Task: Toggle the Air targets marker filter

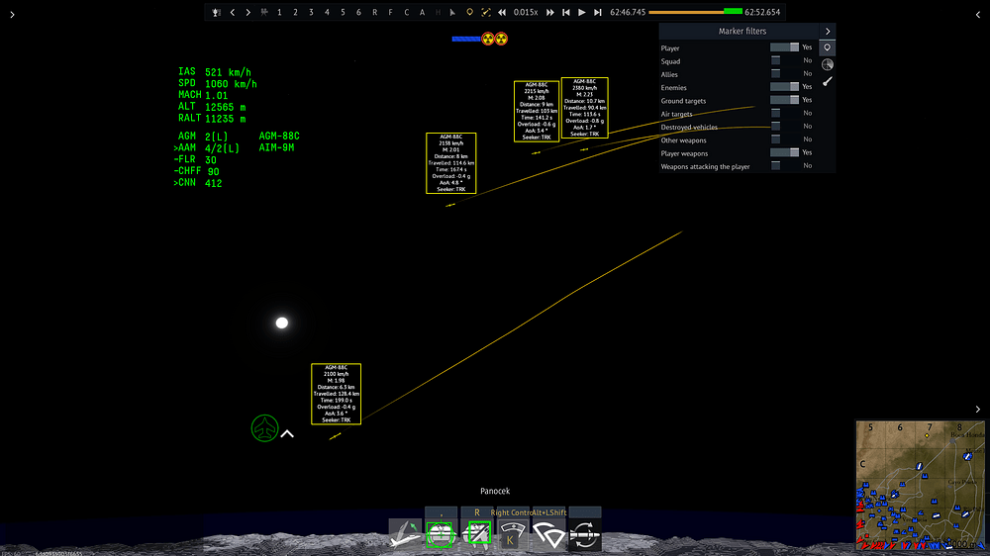Action: coord(784,113)
